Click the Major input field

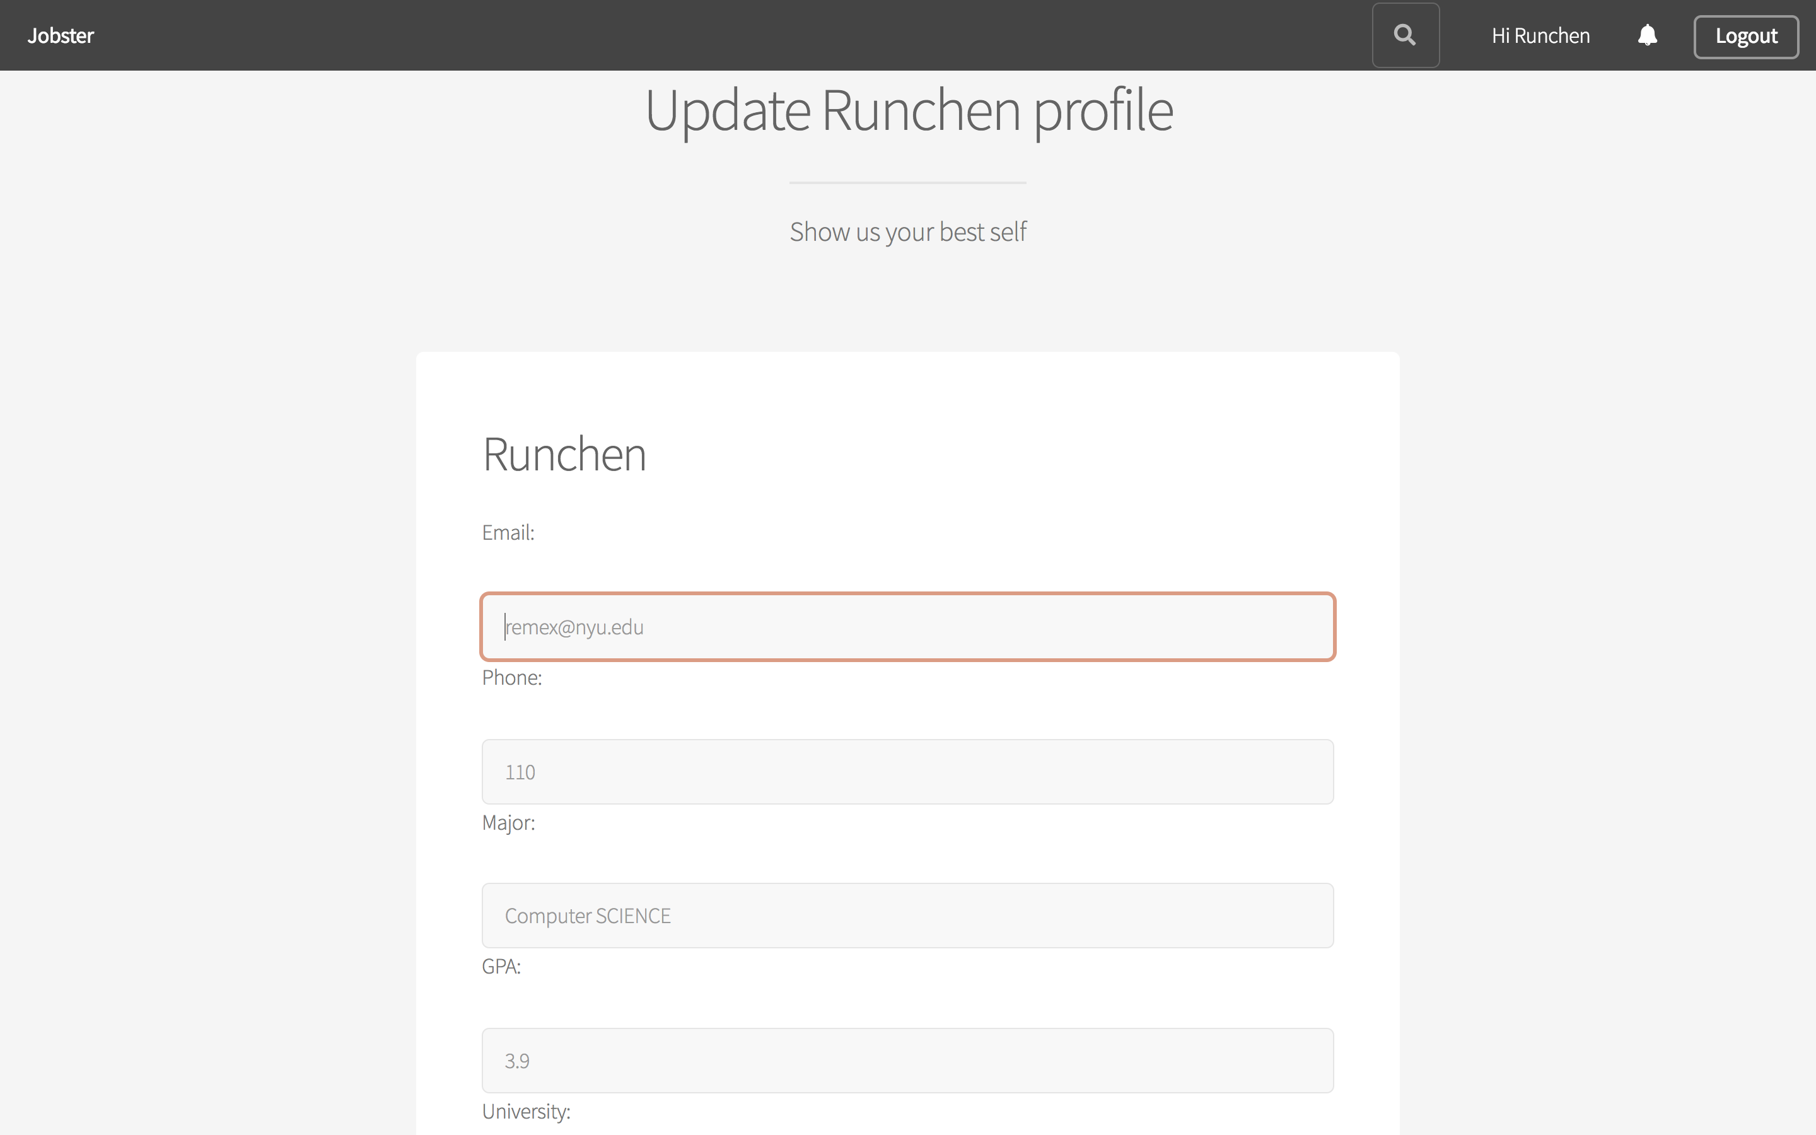coord(907,916)
